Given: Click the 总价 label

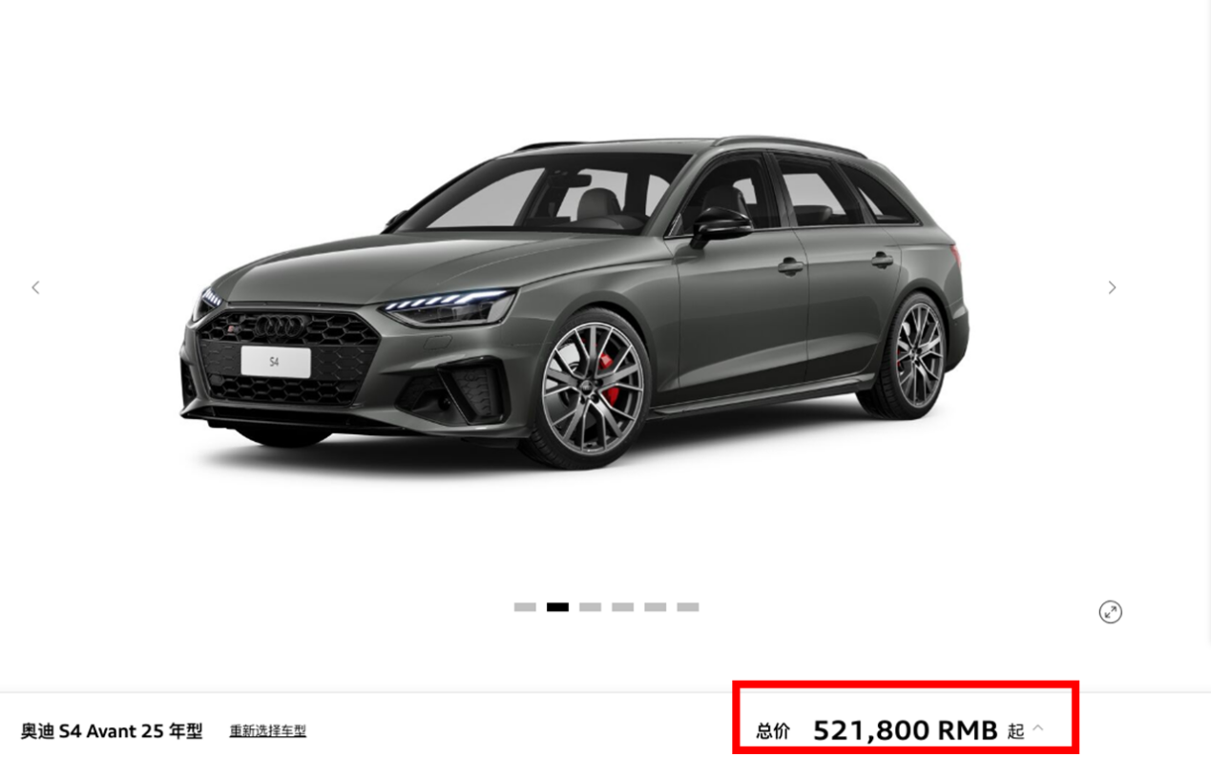Looking at the screenshot, I should 773,731.
